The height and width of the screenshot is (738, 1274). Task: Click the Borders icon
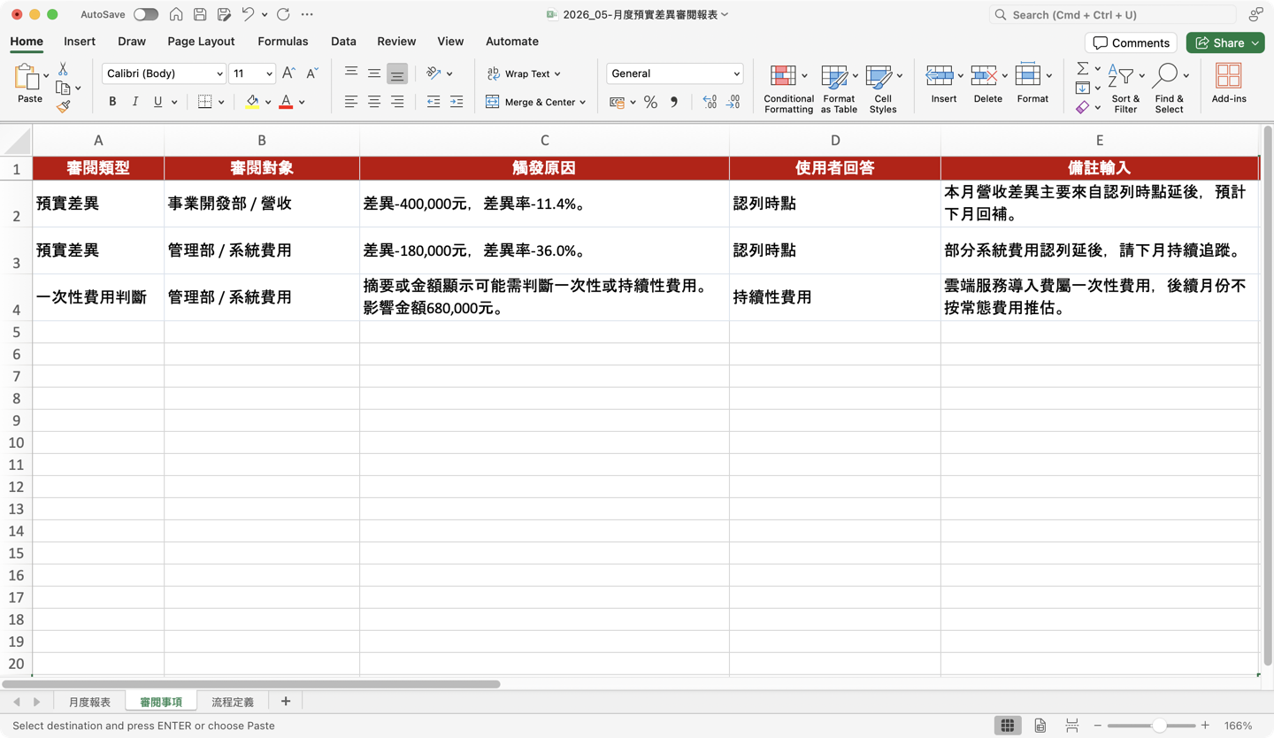coord(204,102)
